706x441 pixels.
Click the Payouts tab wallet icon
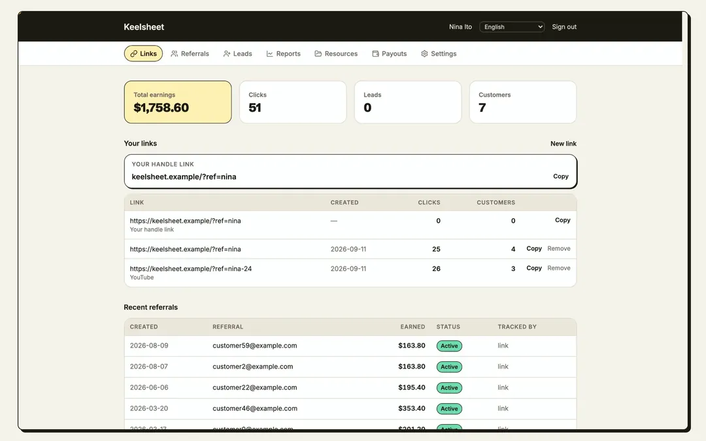click(x=375, y=54)
